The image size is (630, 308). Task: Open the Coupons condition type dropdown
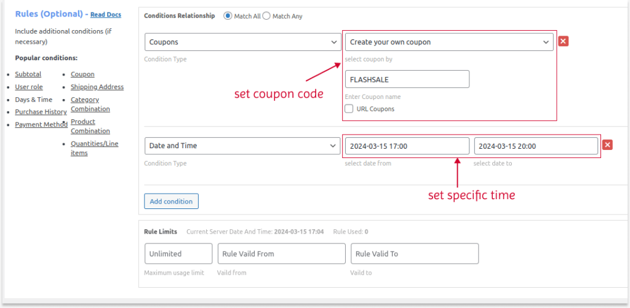242,42
